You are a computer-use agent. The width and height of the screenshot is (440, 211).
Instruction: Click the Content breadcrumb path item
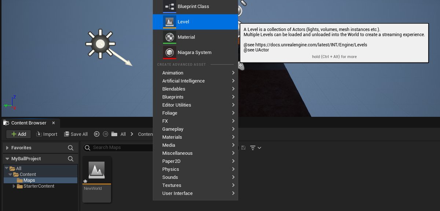pyautogui.click(x=145, y=134)
